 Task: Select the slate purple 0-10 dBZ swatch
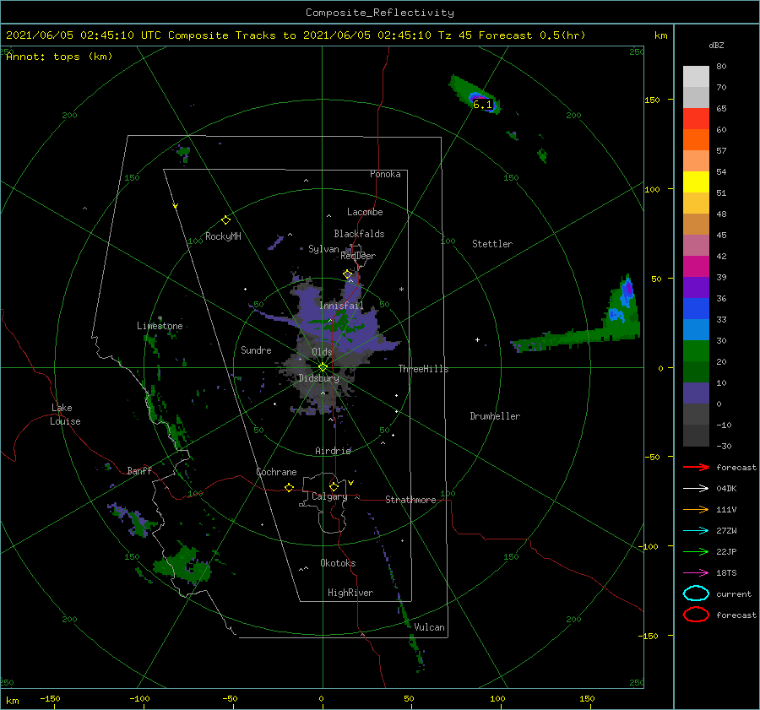click(x=696, y=393)
